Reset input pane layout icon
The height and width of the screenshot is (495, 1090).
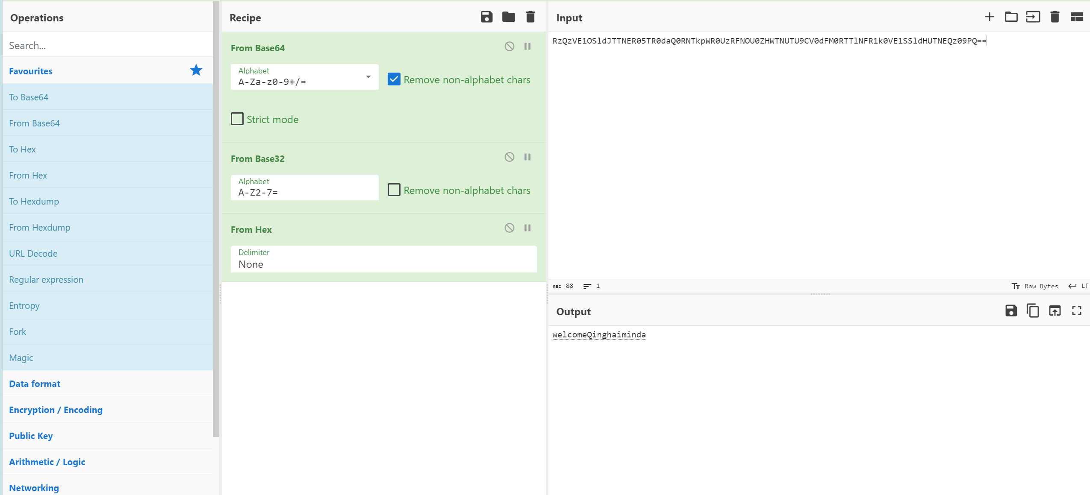pos(1076,17)
